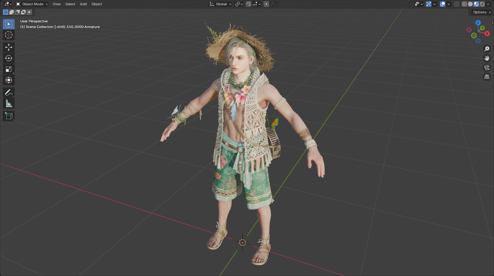Set selection mode to intersect

(29, 12)
